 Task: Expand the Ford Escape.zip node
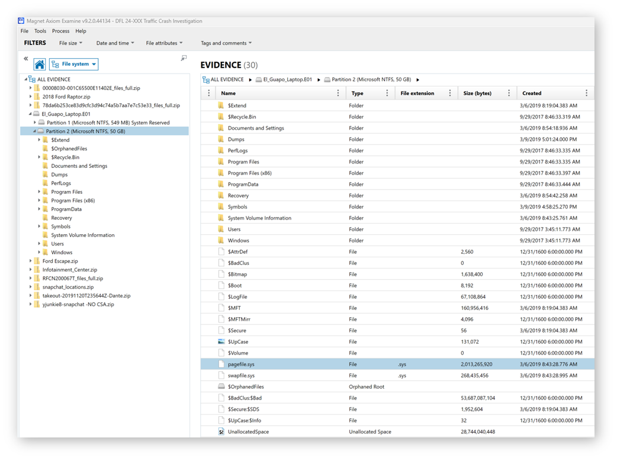click(30, 261)
